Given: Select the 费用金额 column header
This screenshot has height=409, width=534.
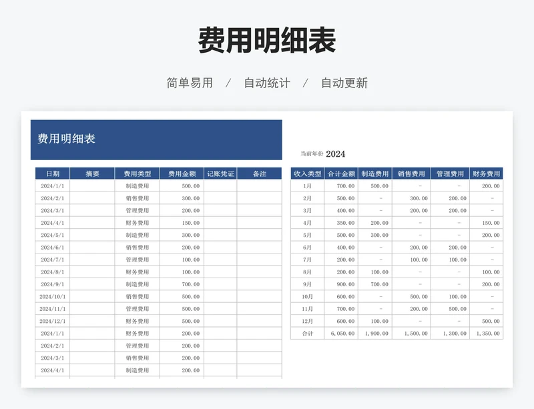Looking at the screenshot, I should tap(182, 173).
